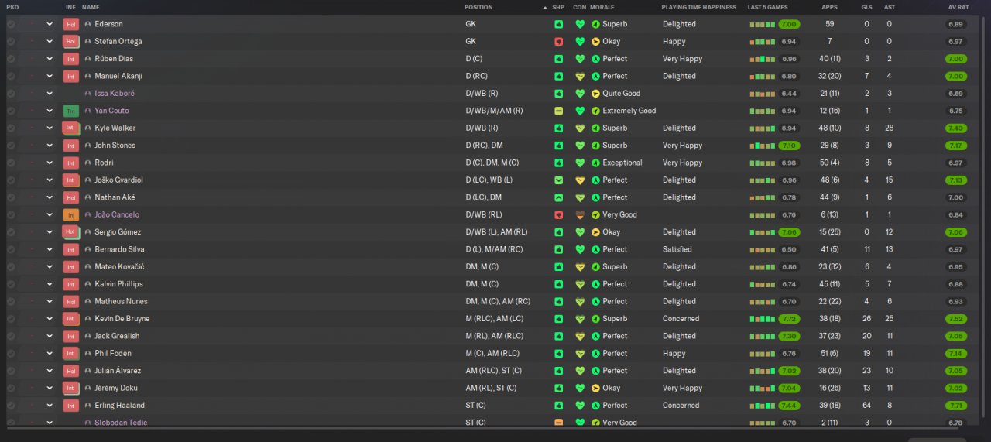The width and height of the screenshot is (991, 442).
Task: Open the dropdown chevron on Nathan Aké's row
Action: [x=50, y=197]
